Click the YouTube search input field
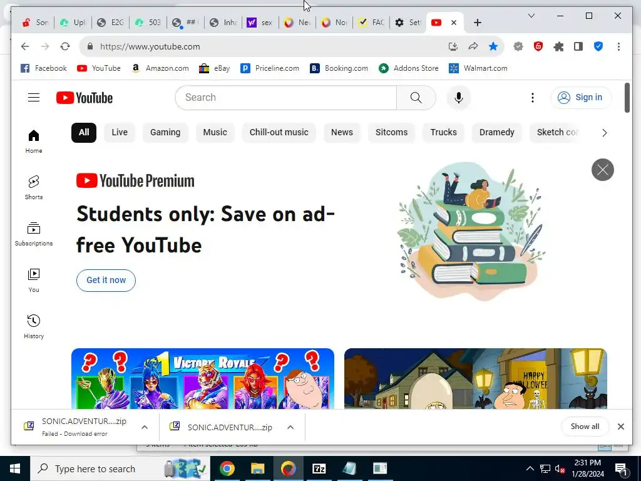 [285, 97]
